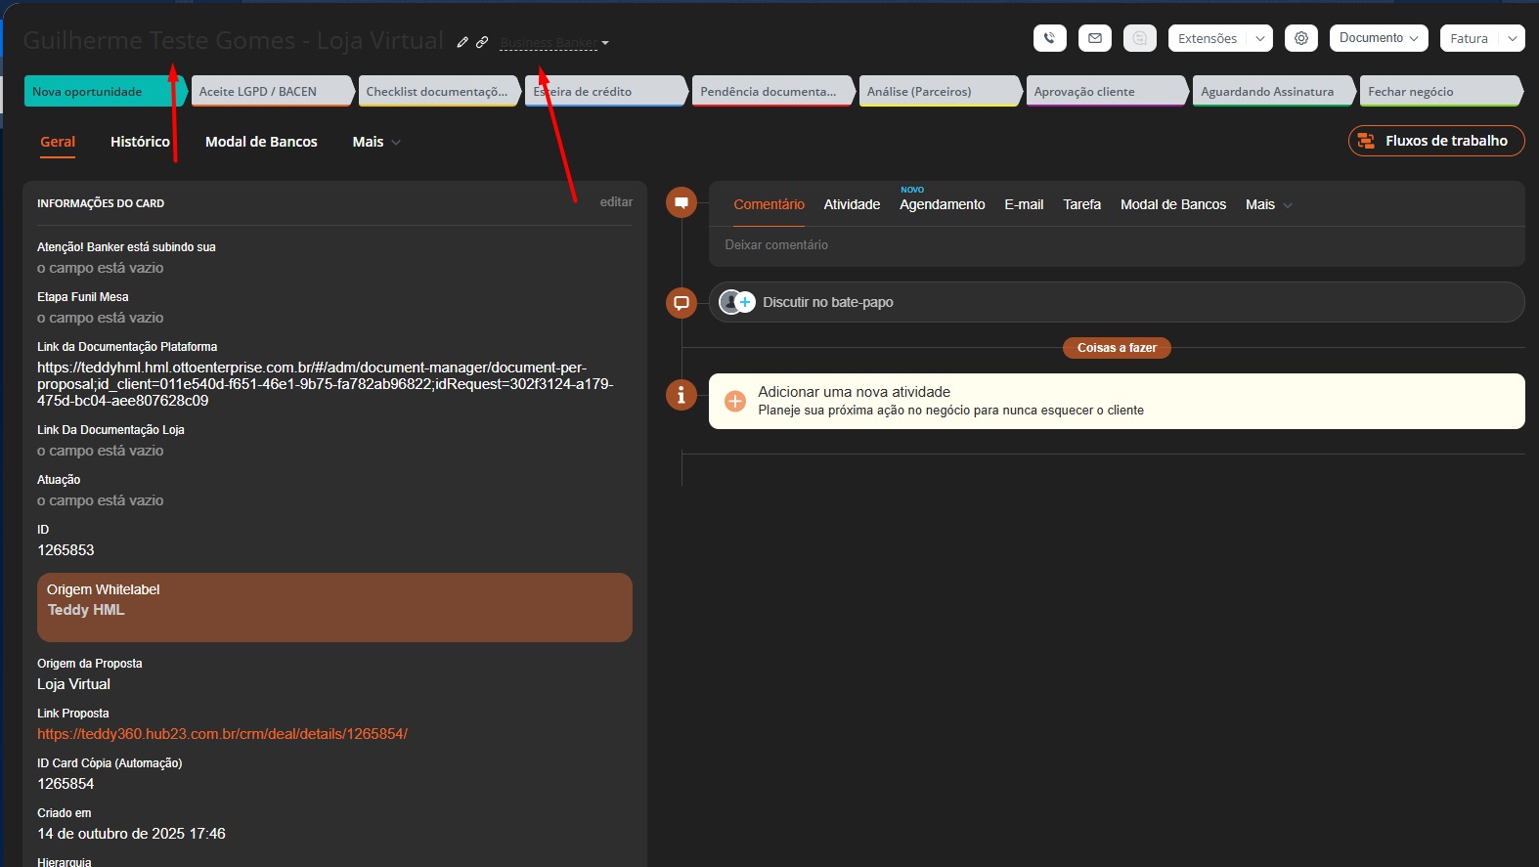Switch to the Histórico tab
This screenshot has height=867, width=1539.
point(140,142)
